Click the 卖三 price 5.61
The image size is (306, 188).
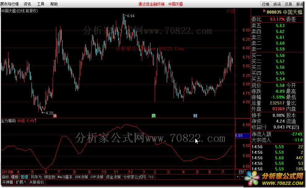(x=280, y=37)
